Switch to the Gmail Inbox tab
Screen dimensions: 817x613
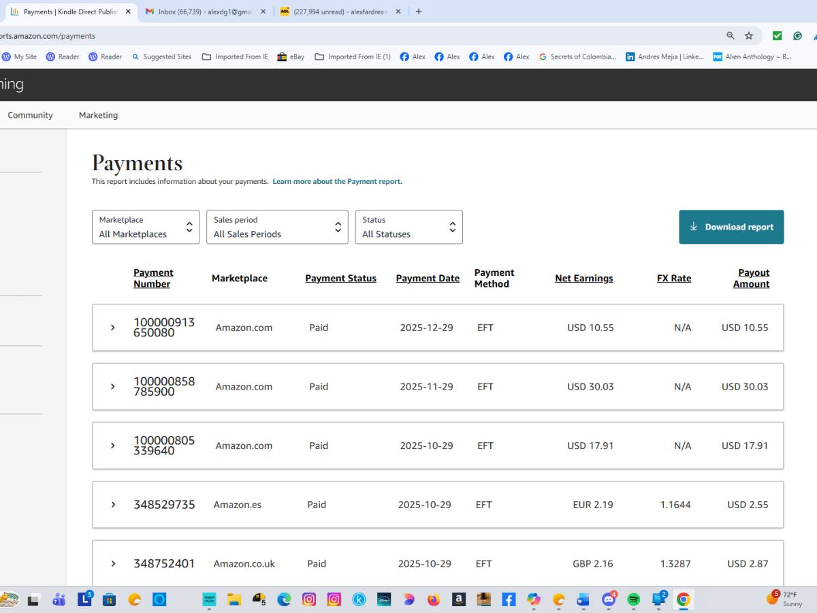pyautogui.click(x=204, y=12)
